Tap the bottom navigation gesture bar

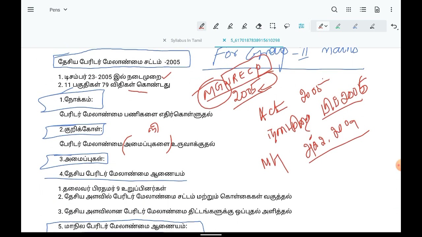[x=211, y=235]
